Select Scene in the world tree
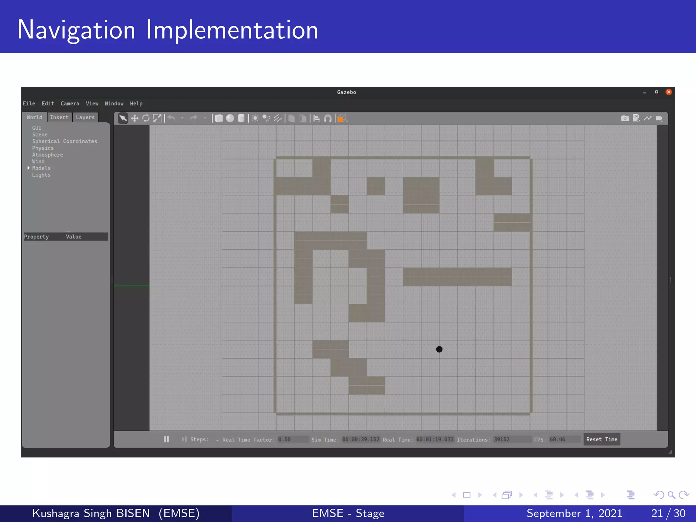The height and width of the screenshot is (522, 696). [x=40, y=135]
